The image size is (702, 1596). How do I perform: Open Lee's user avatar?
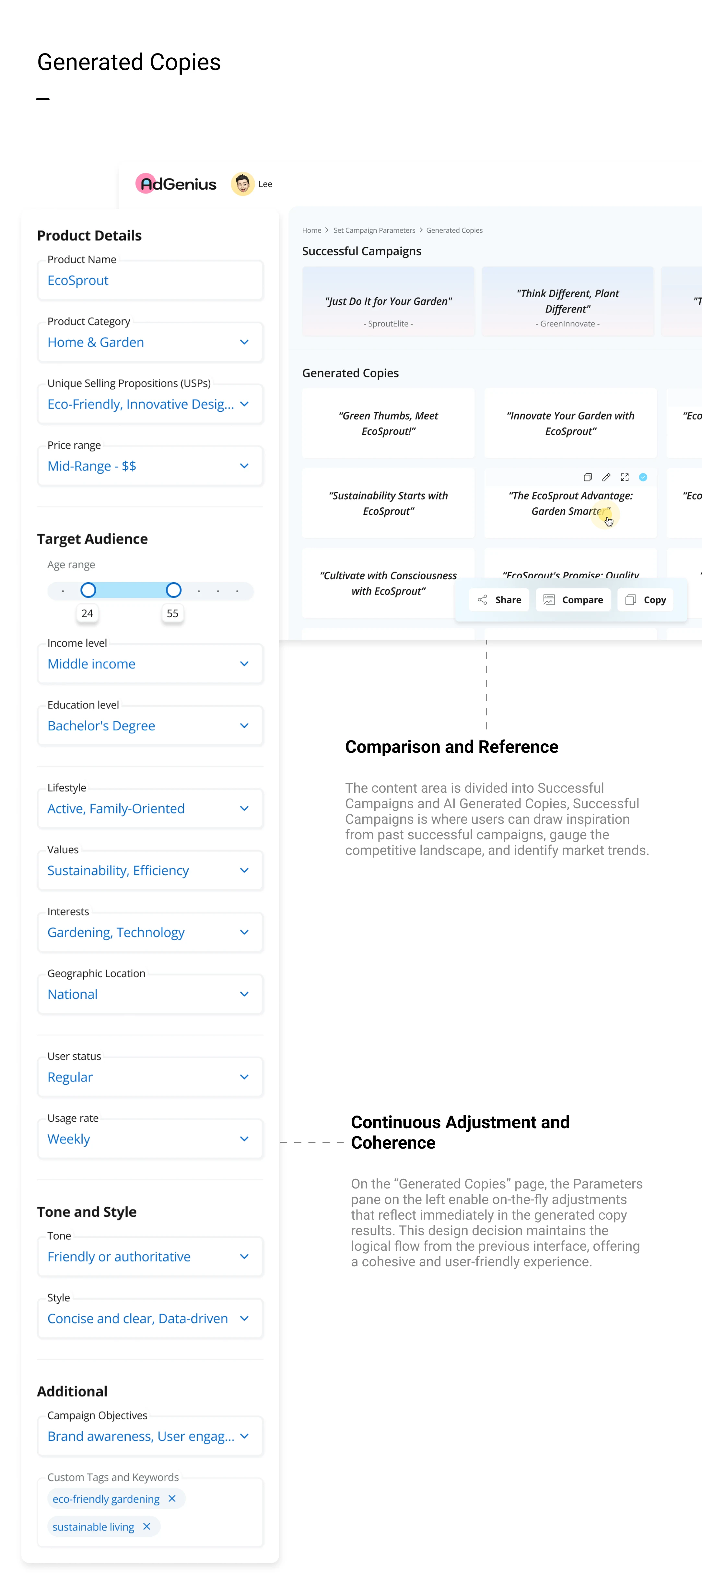tap(242, 184)
